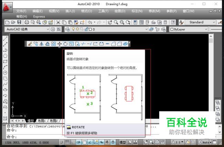Viewport: 224px width, 147px height.
Task: Select the Polygon draw tool
Action: [x=5, y=56]
